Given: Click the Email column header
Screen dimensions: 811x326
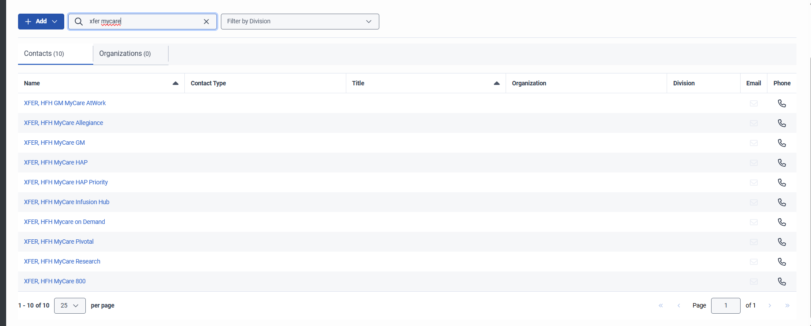Looking at the screenshot, I should 753,83.
